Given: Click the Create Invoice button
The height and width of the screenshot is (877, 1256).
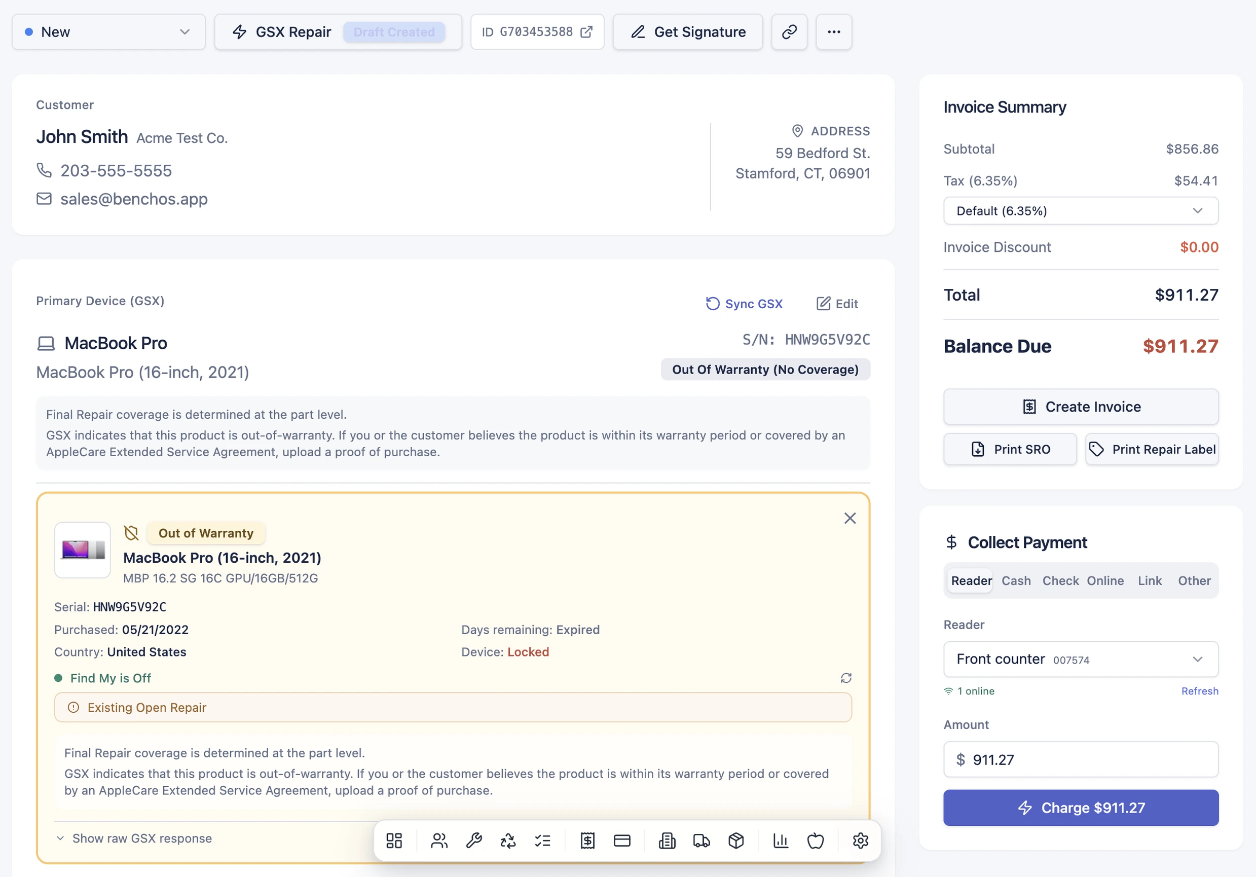Looking at the screenshot, I should pyautogui.click(x=1081, y=407).
